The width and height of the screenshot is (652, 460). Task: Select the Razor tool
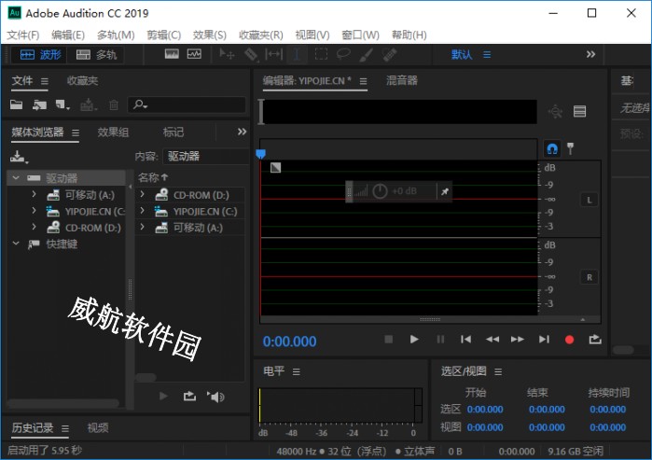point(251,54)
